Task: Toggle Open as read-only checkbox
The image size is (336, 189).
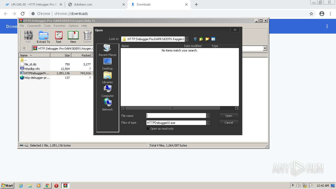Action: 148,129
